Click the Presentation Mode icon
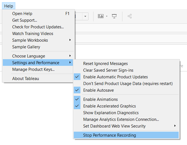Viewport: 187px width, 145px height. click(x=114, y=16)
